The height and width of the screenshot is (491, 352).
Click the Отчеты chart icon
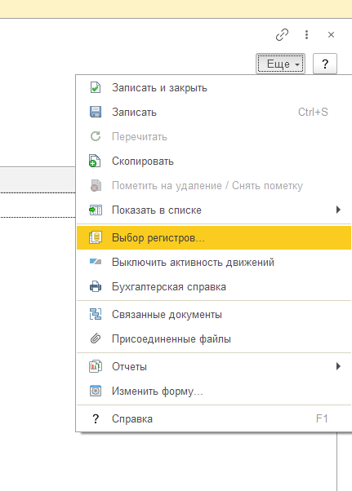coord(96,366)
